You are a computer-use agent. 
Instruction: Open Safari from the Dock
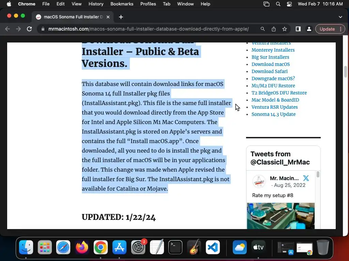(63, 247)
